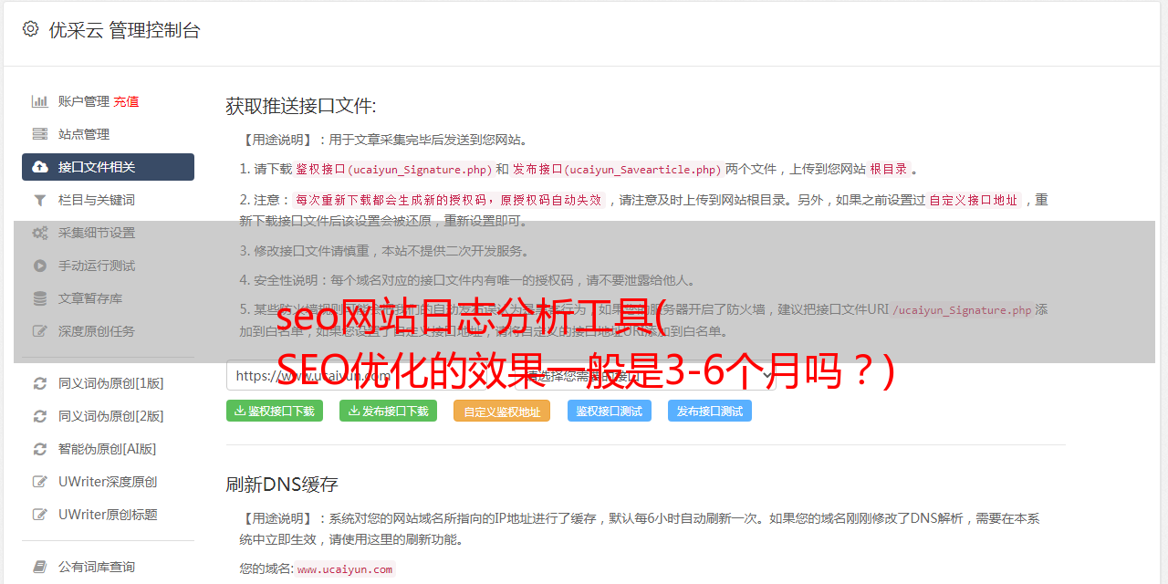Click the edit icon for 深度原创任务
The image size is (1168, 584).
coord(40,331)
